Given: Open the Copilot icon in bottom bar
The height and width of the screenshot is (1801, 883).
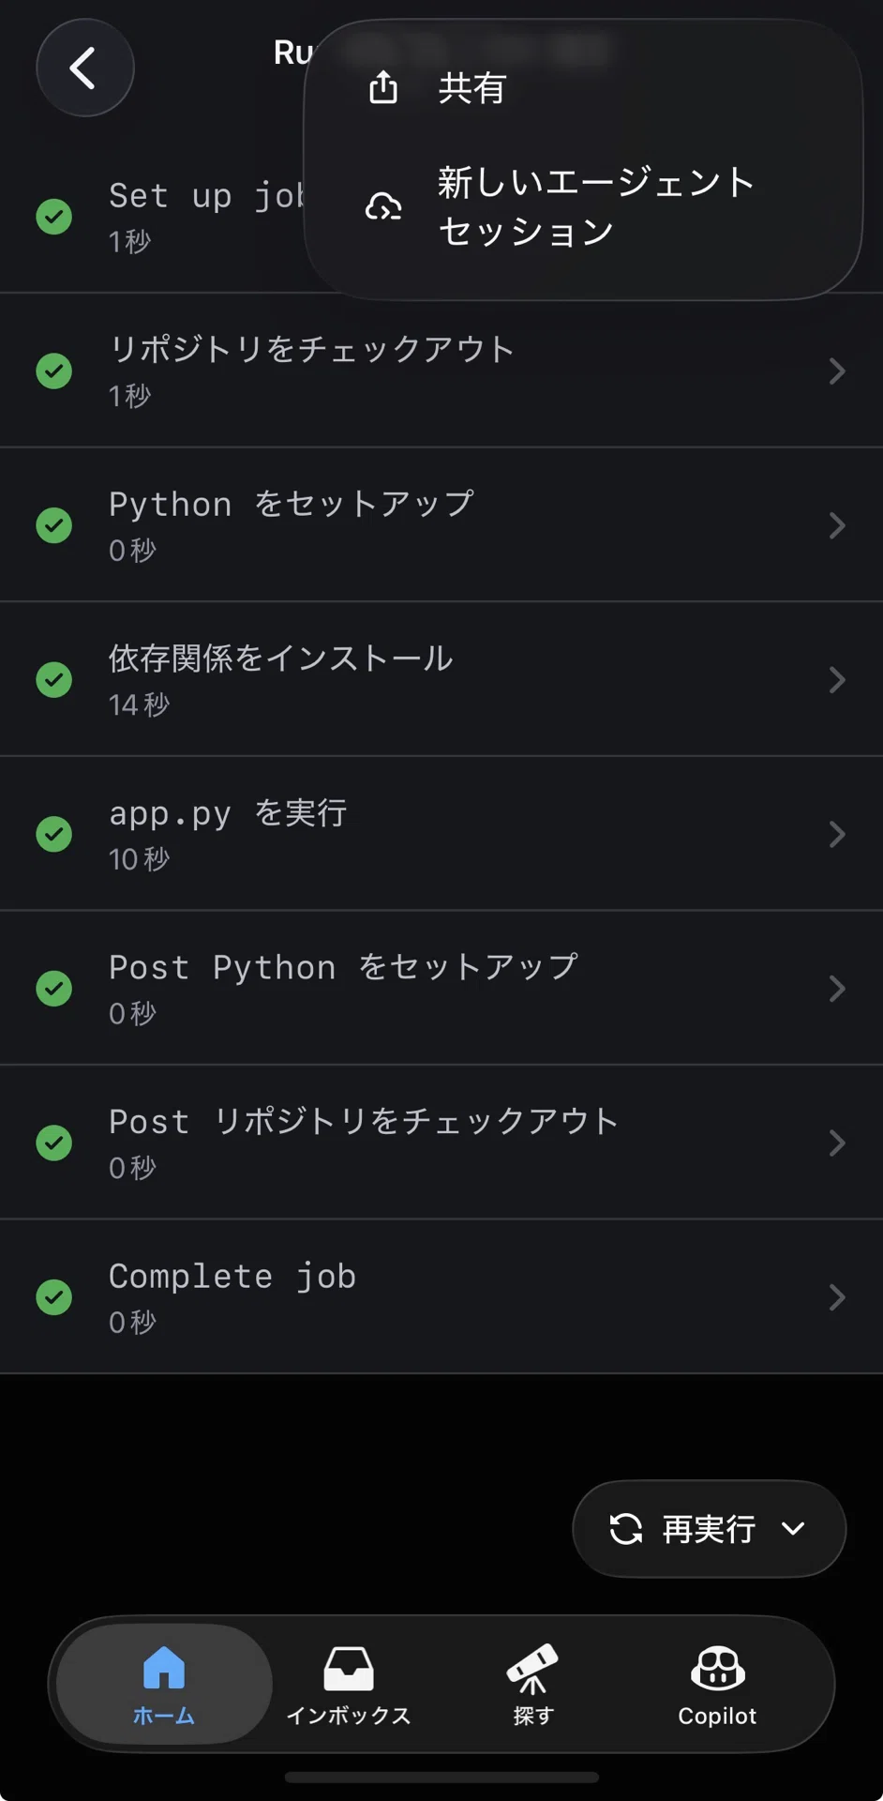Looking at the screenshot, I should pos(717,1668).
